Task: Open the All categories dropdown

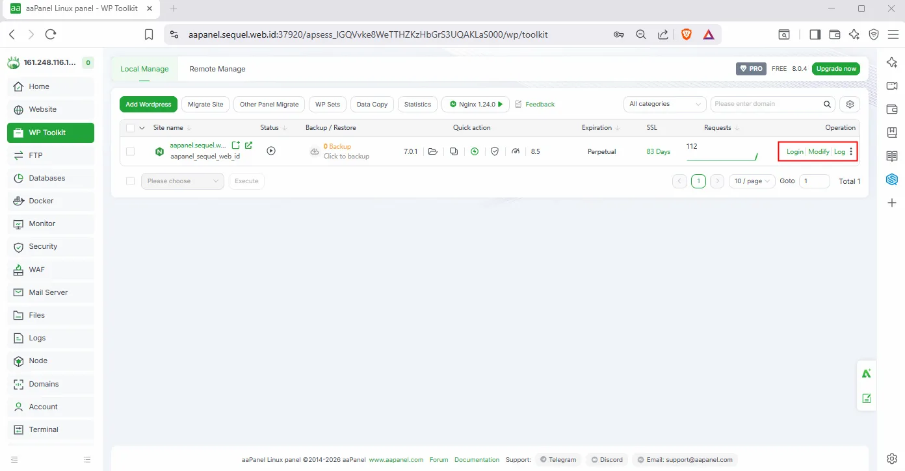Action: click(664, 104)
